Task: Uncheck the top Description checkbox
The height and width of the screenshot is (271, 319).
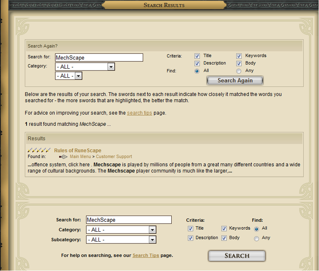Action: (197, 63)
